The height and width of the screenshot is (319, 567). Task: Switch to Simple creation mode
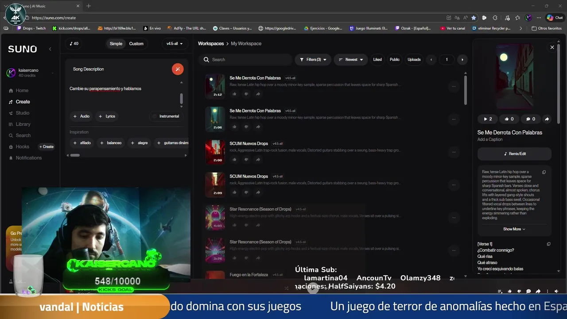tap(116, 43)
